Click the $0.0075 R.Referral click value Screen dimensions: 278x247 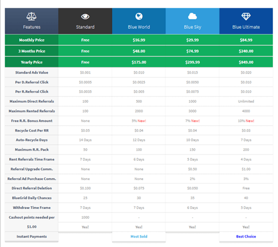pos(192,92)
